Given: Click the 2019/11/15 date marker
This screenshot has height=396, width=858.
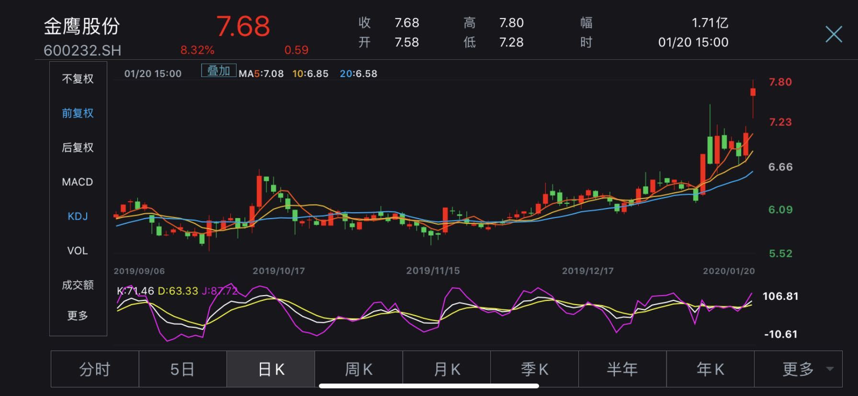Looking at the screenshot, I should (433, 271).
